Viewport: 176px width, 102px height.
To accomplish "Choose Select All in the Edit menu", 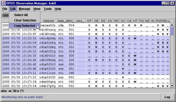I will pyautogui.click(x=21, y=15).
